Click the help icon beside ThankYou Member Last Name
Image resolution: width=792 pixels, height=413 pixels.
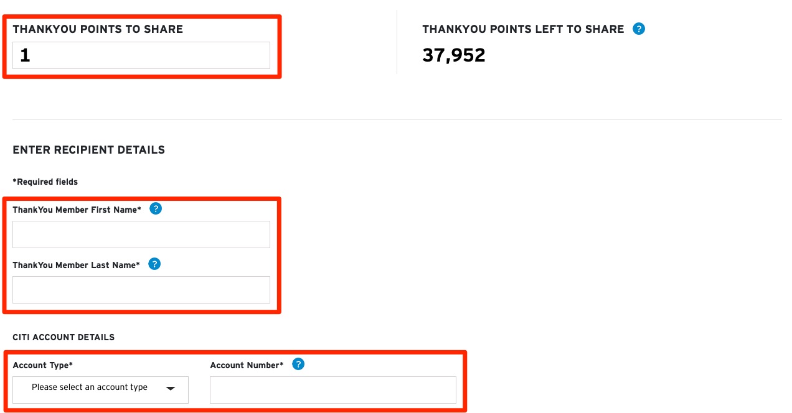(x=154, y=264)
